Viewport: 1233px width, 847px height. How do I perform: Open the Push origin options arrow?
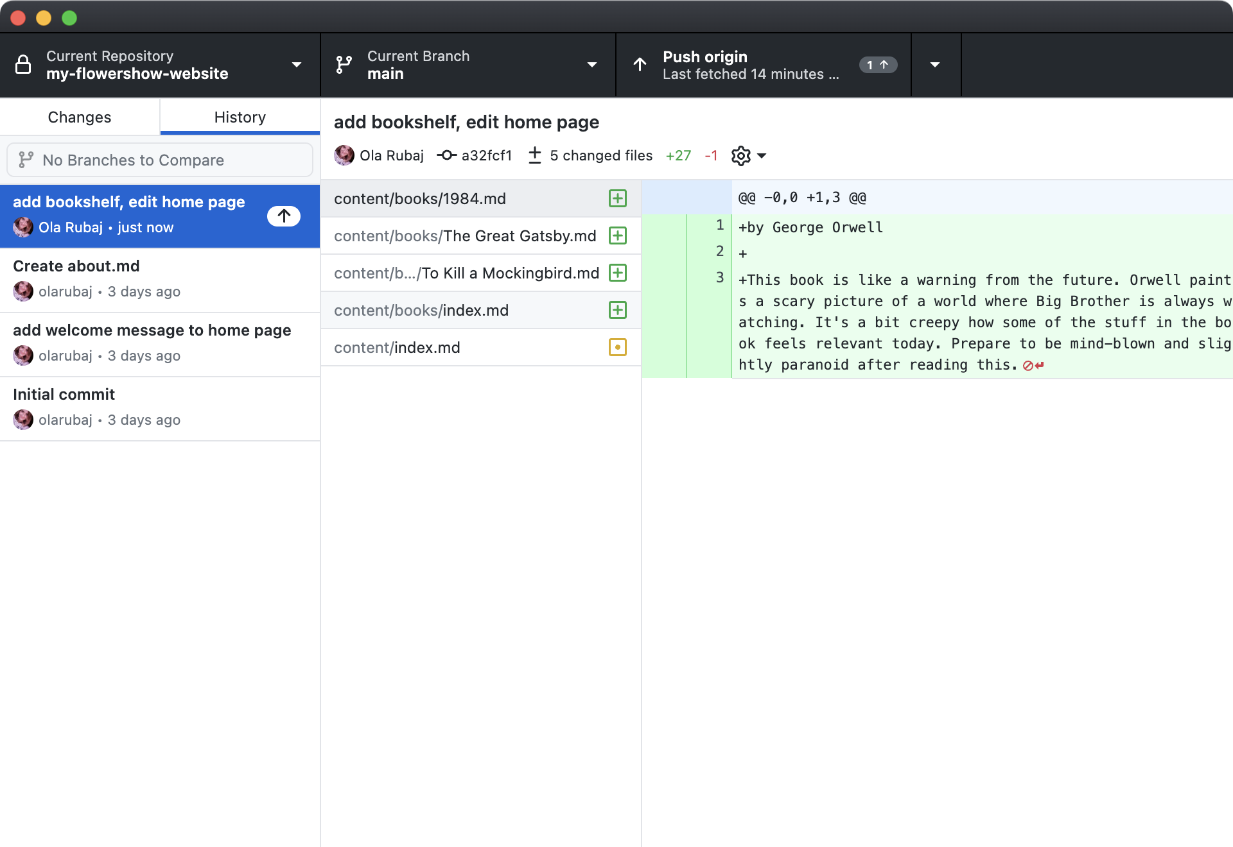(935, 65)
